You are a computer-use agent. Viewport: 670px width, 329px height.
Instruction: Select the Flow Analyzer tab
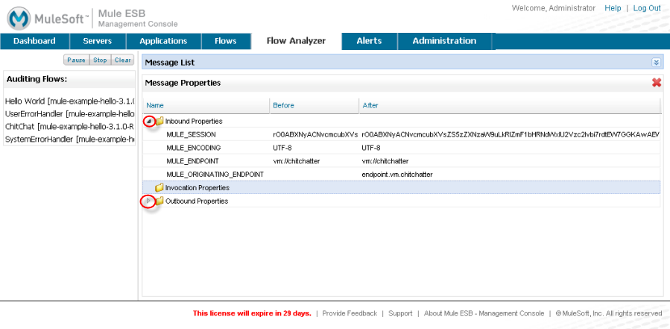click(x=296, y=41)
